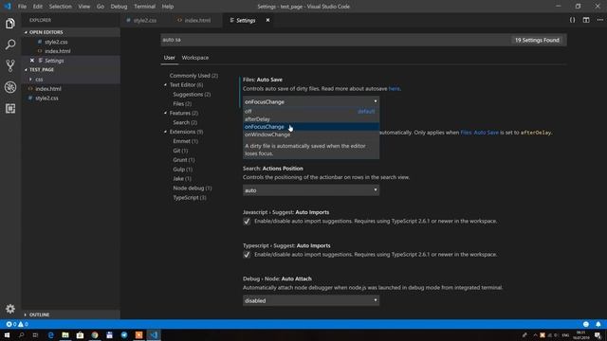Open Windows Action Center icon
Viewport: 607px width, 341px height.
598,334
